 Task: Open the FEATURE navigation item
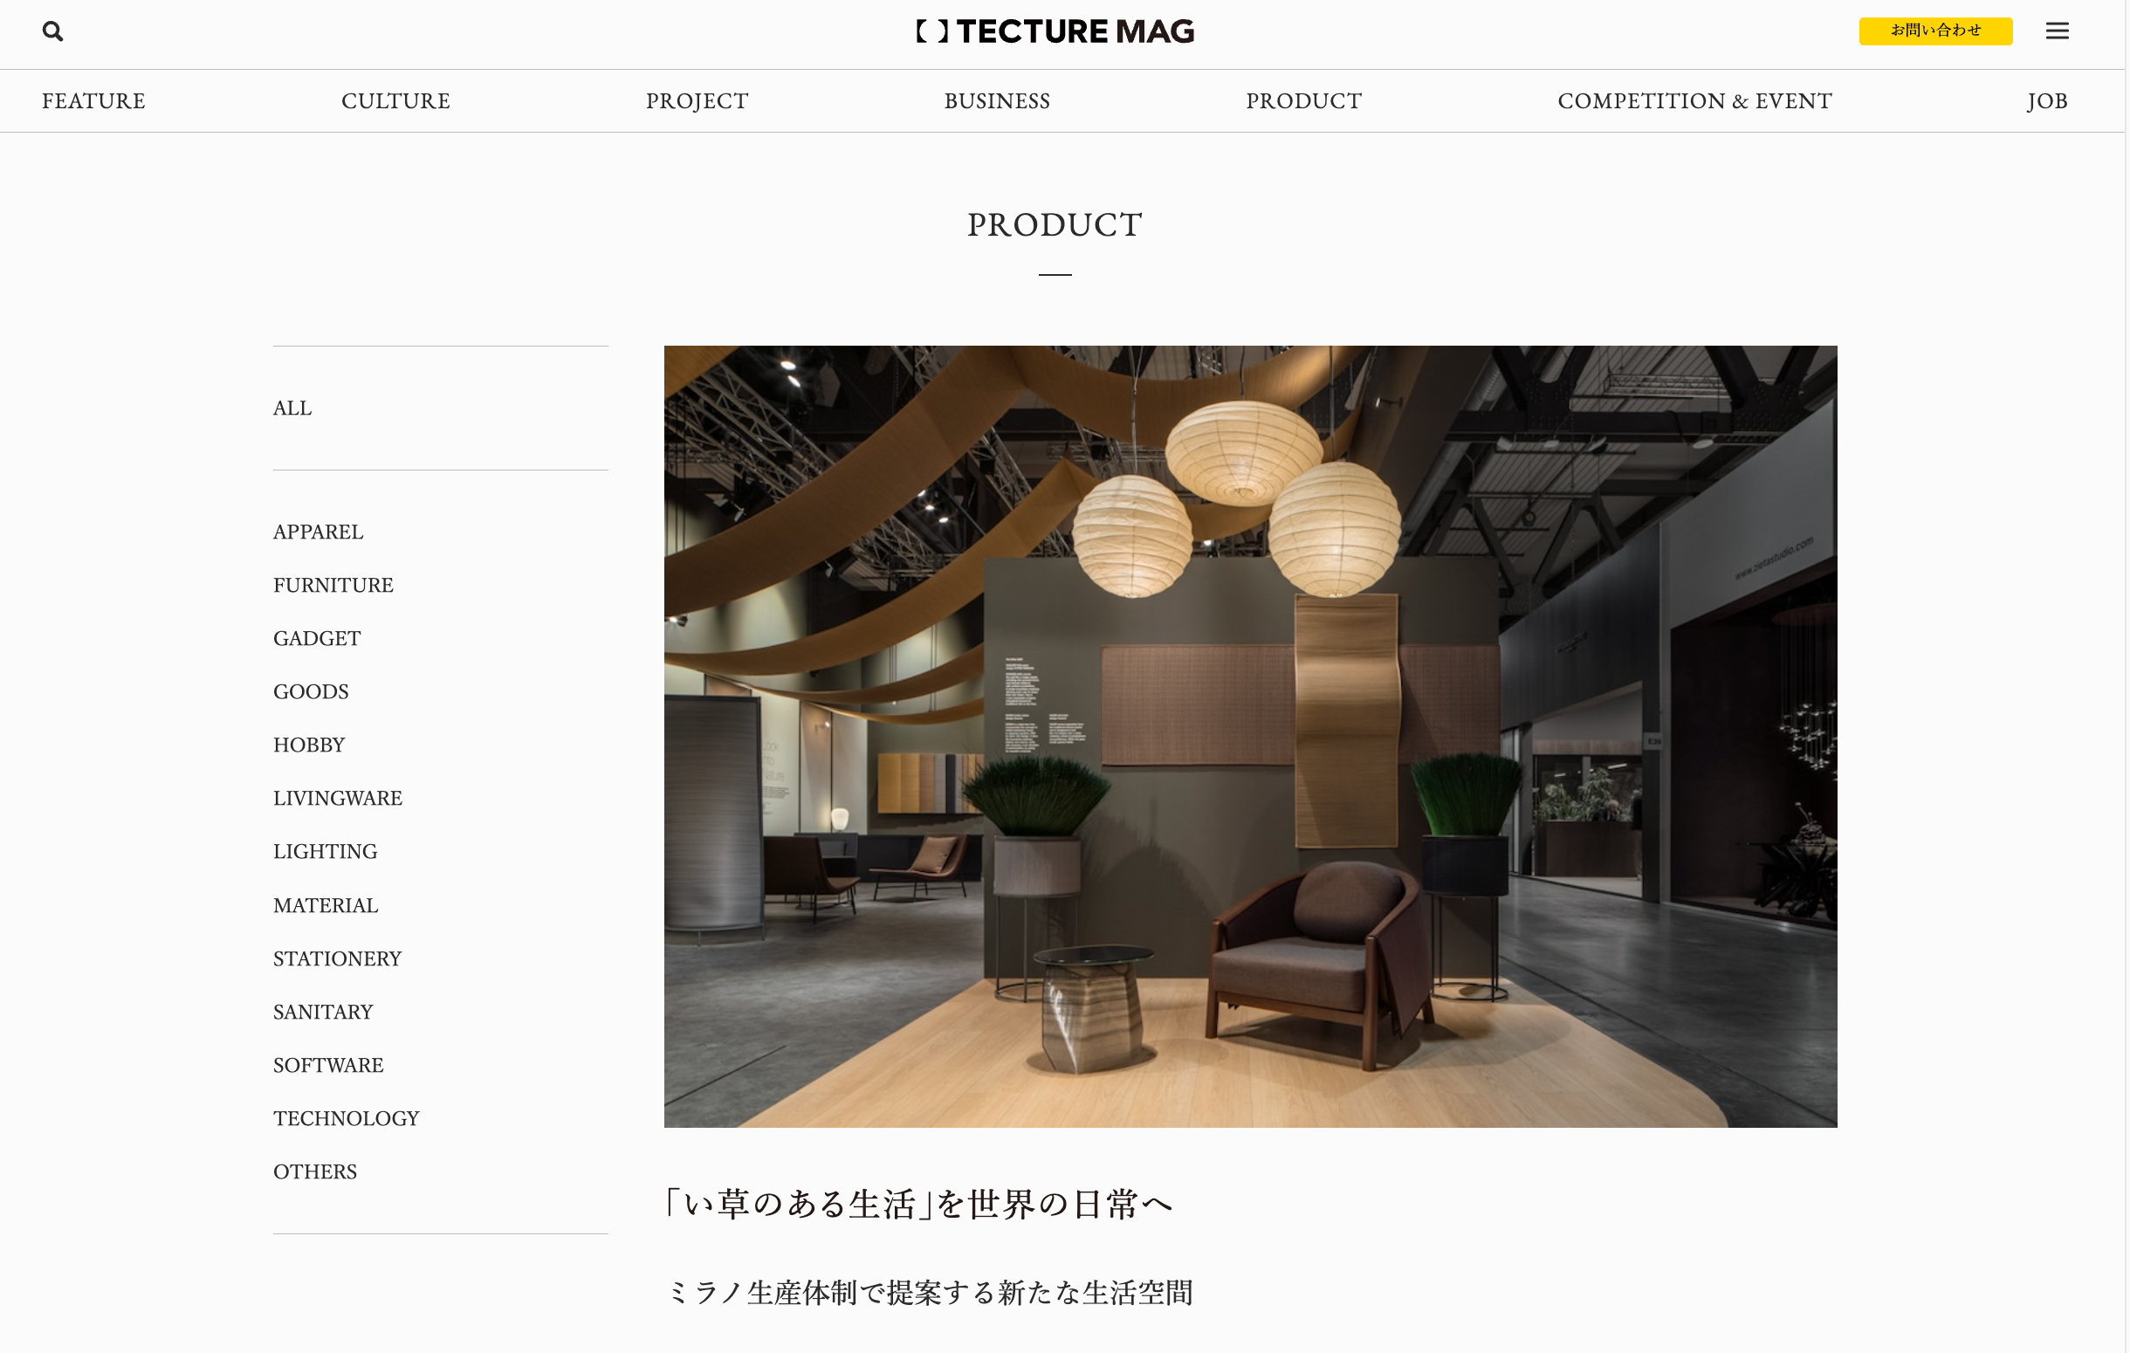click(93, 100)
